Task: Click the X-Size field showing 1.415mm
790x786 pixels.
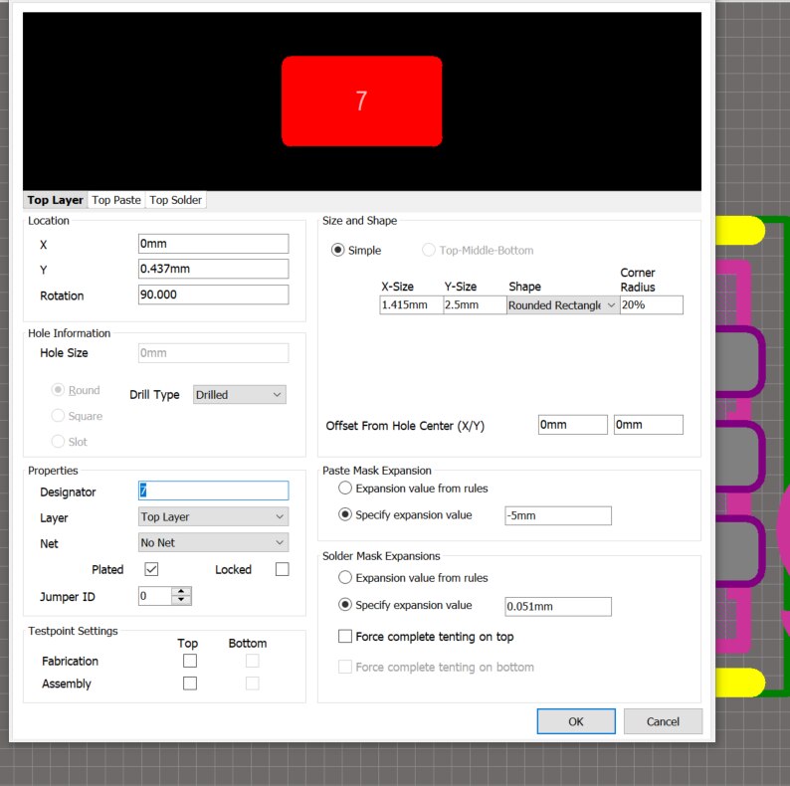Action: point(411,304)
